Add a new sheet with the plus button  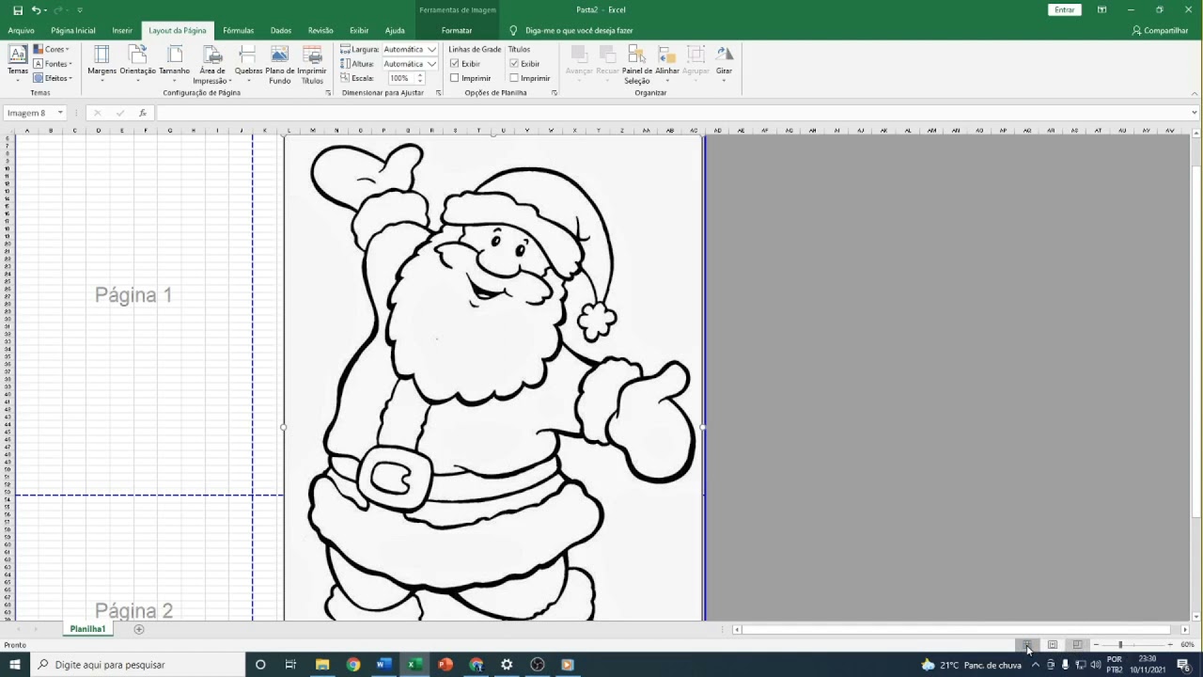[139, 629]
